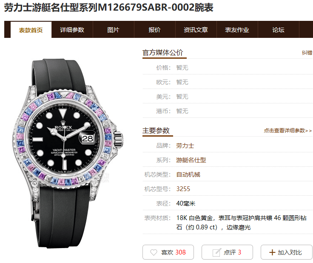This screenshot has height=263, width=313.
Task: Click the 纠错 link
Action: (x=307, y=53)
